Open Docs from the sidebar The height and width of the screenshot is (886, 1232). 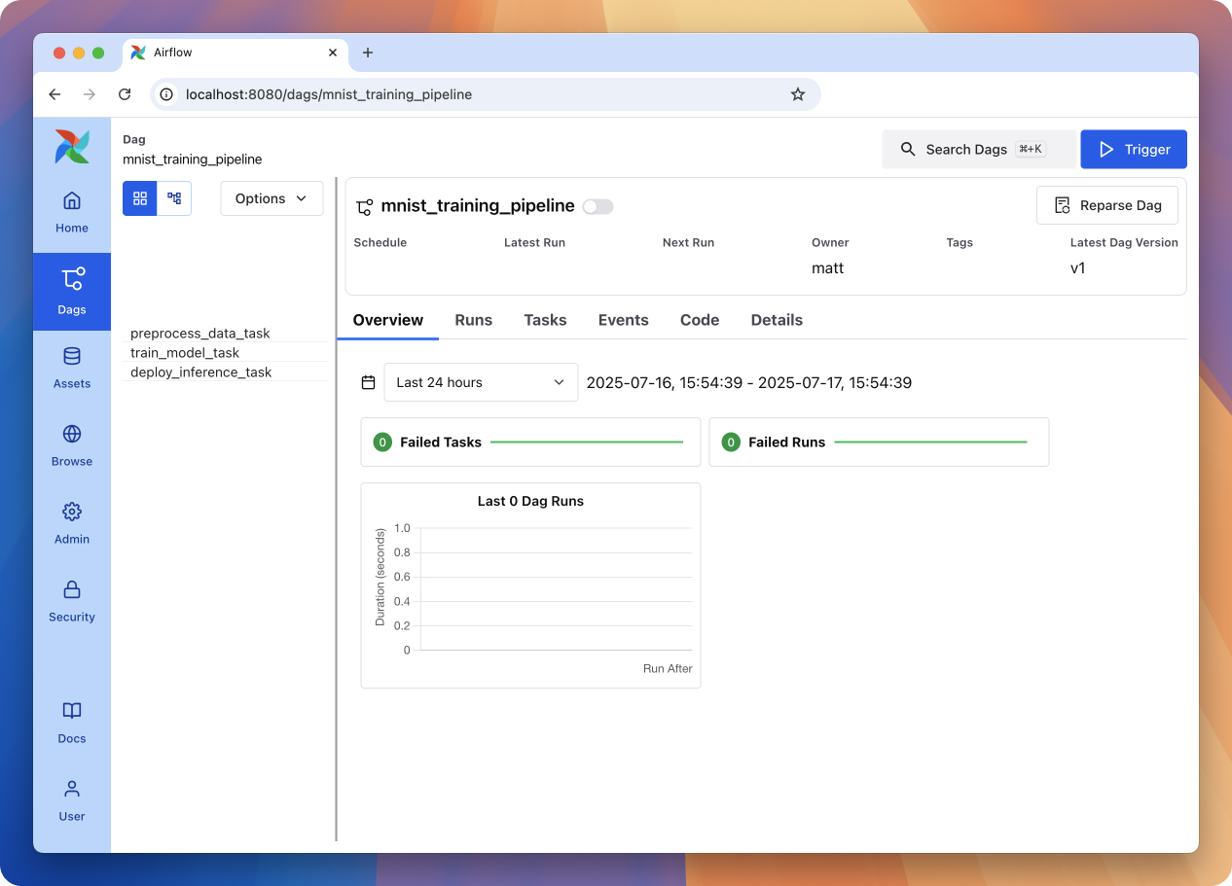[72, 724]
